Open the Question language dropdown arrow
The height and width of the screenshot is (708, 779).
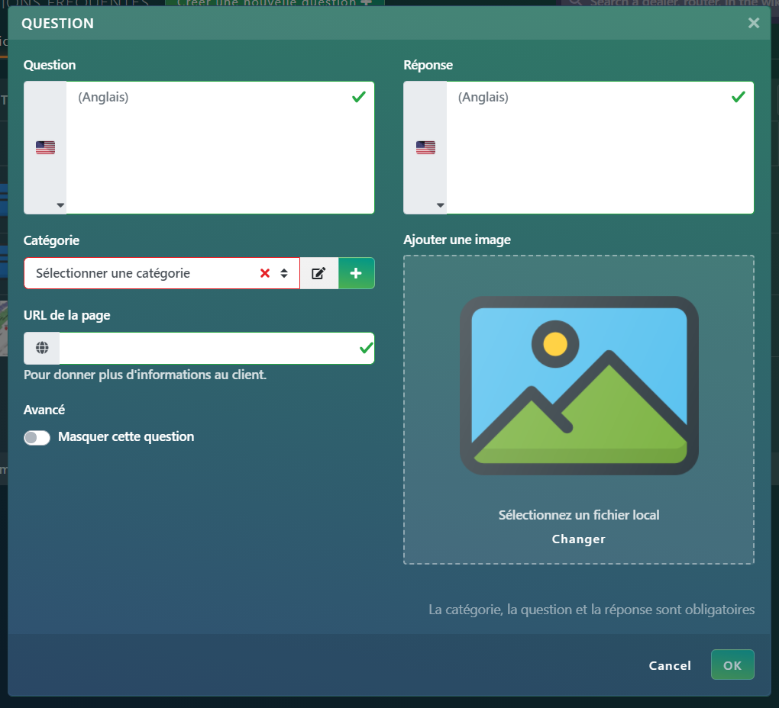coord(60,205)
